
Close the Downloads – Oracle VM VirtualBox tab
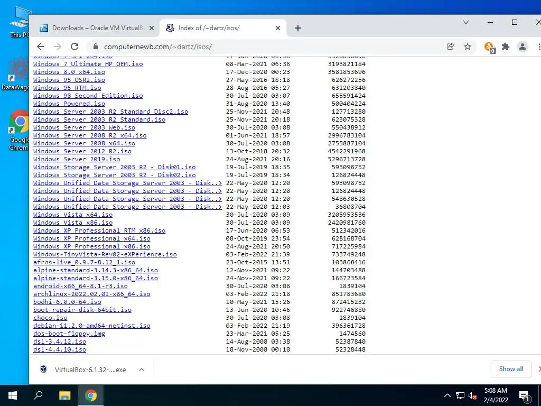coord(152,28)
